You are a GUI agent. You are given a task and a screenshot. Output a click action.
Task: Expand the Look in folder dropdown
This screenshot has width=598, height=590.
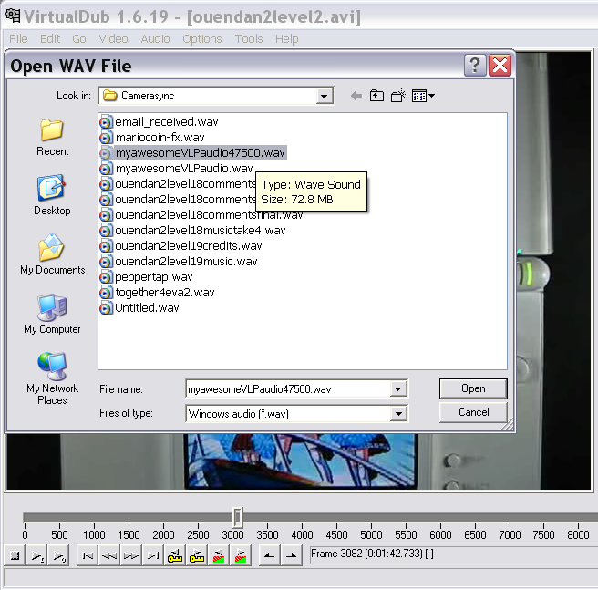pyautogui.click(x=324, y=96)
